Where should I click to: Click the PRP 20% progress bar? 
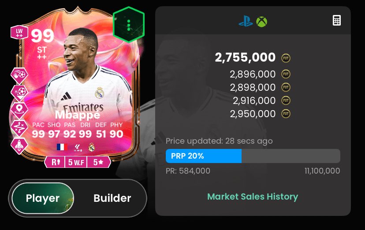click(253, 156)
